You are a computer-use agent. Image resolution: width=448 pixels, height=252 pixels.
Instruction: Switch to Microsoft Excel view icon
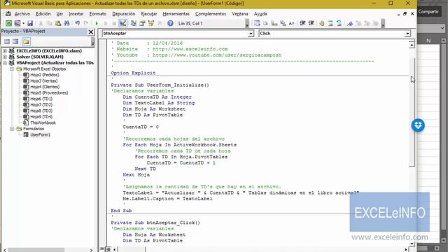8,23
